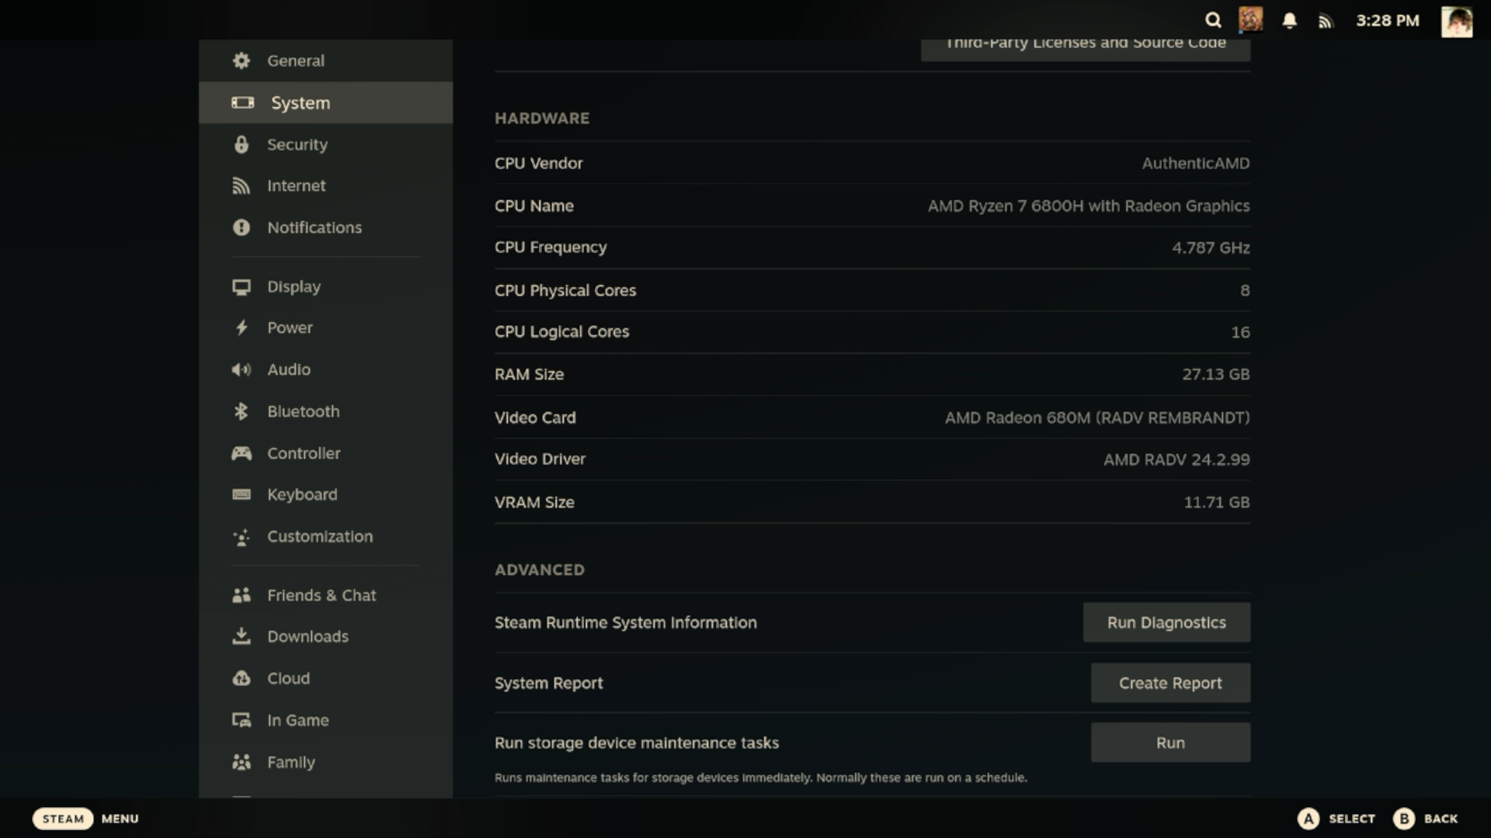Viewport: 1491px width, 838px height.
Task: Click the Friends & Chat people icon
Action: click(x=242, y=595)
